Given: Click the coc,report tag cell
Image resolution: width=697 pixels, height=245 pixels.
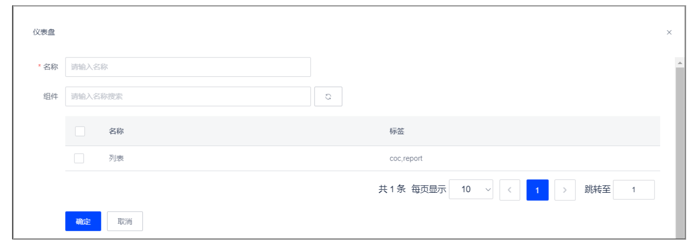Looking at the screenshot, I should click(406, 158).
